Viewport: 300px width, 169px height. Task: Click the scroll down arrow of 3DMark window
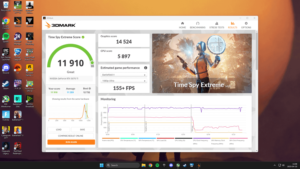click(257, 151)
